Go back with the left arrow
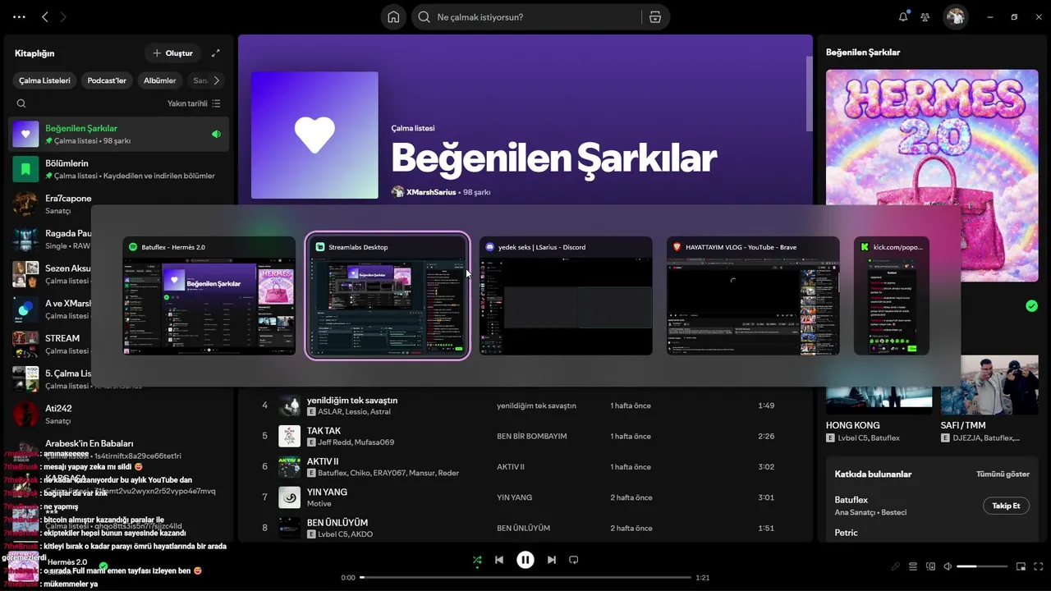 (x=45, y=16)
